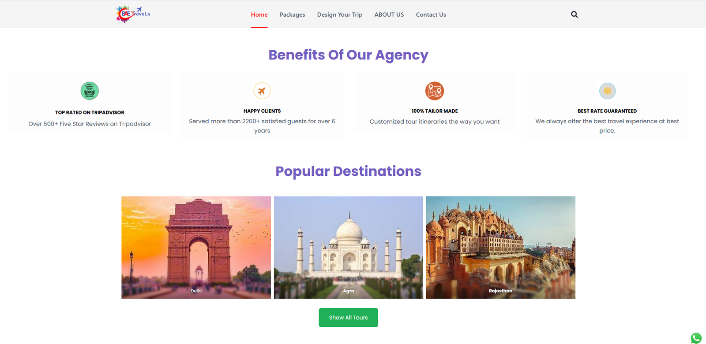Click the BAE Travels logo
This screenshot has height=344, width=706.
(x=133, y=14)
